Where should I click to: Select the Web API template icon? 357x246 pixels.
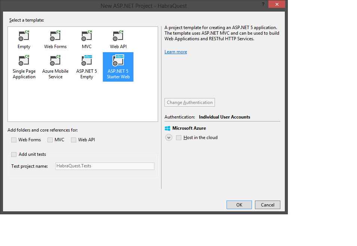[x=118, y=36]
